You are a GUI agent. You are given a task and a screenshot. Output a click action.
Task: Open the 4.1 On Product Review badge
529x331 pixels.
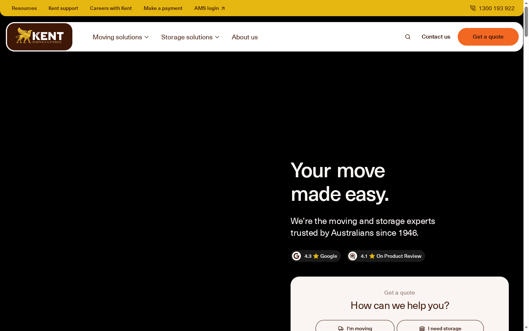click(x=386, y=256)
